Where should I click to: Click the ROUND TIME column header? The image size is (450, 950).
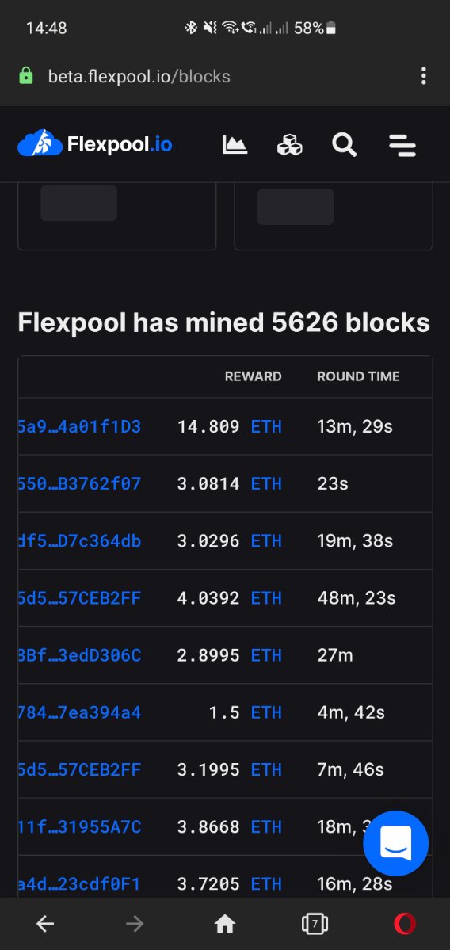(x=358, y=376)
